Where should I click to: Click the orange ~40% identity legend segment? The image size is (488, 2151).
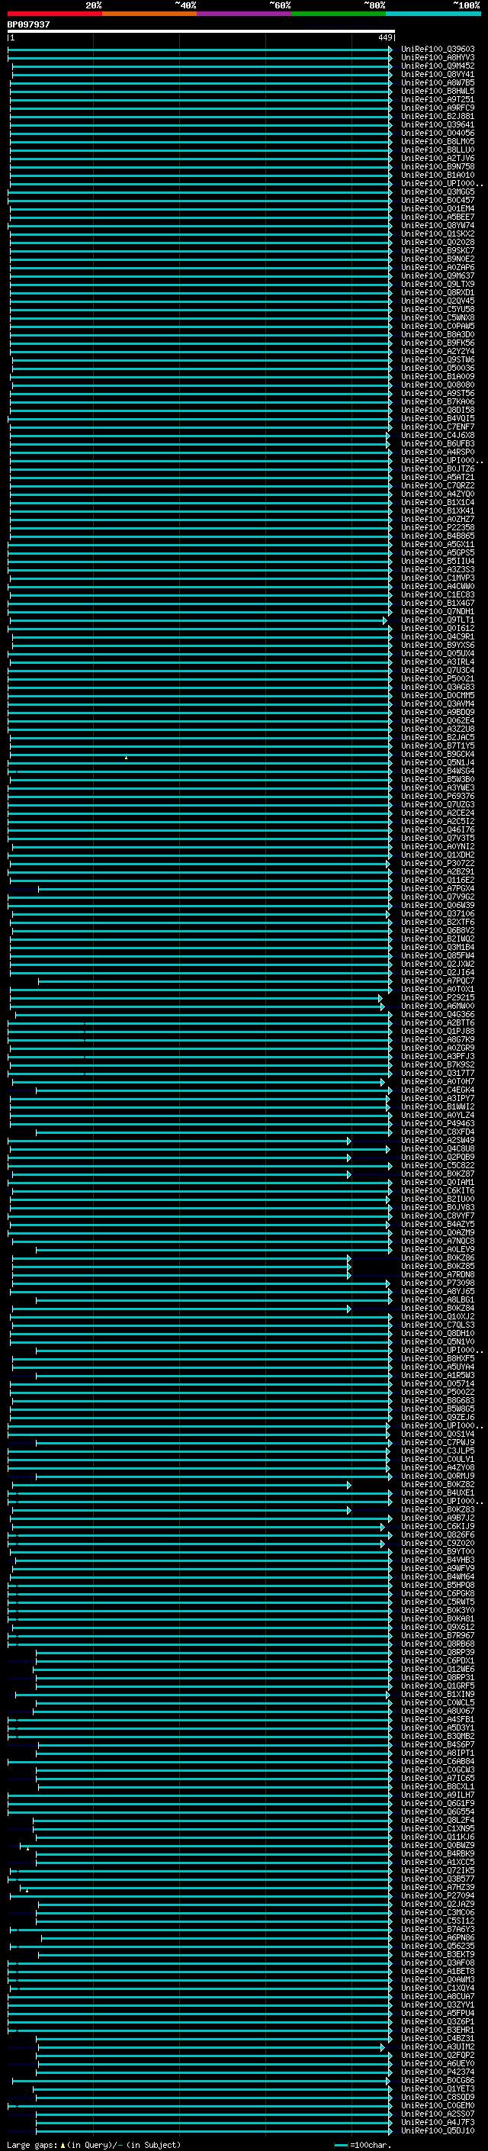click(149, 14)
